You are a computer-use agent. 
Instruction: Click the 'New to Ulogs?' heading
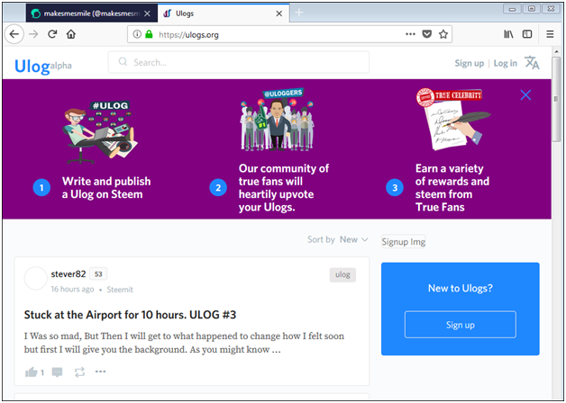tap(461, 288)
